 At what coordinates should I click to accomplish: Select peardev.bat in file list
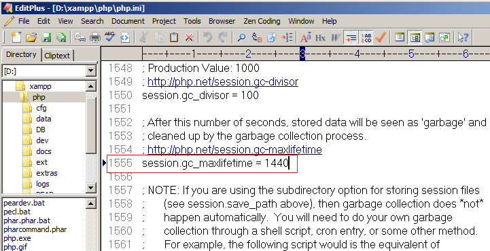(x=24, y=203)
